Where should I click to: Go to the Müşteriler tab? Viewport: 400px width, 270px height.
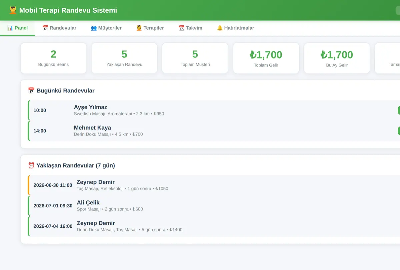(106, 28)
